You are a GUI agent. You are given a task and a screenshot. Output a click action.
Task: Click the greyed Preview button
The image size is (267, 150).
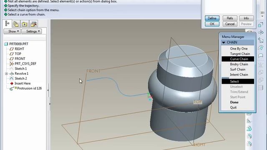(x=246, y=24)
